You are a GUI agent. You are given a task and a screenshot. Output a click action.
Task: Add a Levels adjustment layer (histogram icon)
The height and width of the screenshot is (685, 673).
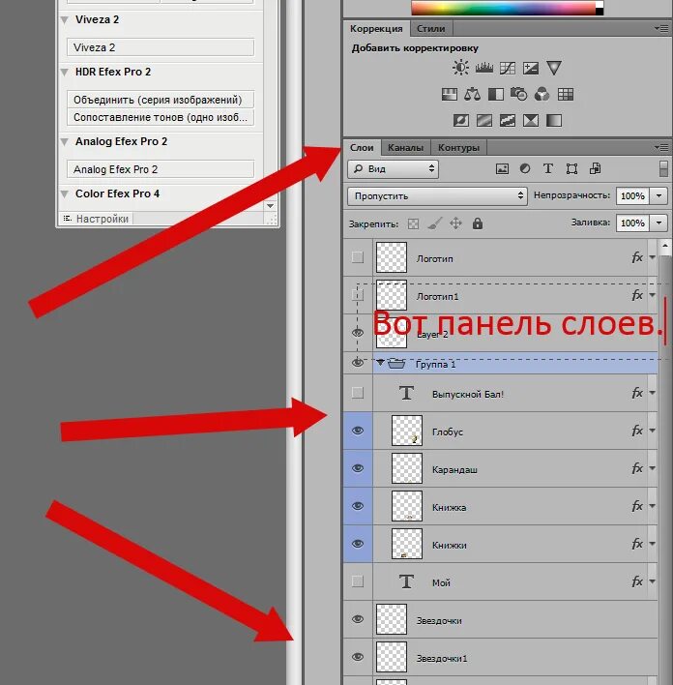click(x=483, y=68)
